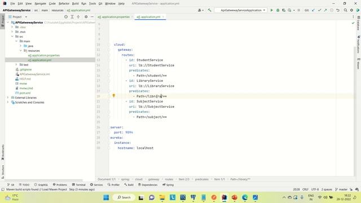Open the Problems tool window

pos(60,184)
